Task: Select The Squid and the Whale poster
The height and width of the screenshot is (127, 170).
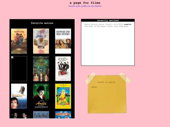Action: coord(41,115)
